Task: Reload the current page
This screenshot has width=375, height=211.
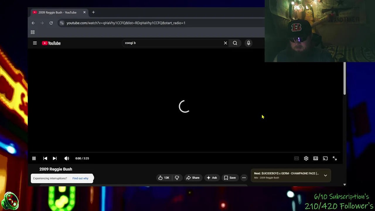Action: [51, 23]
